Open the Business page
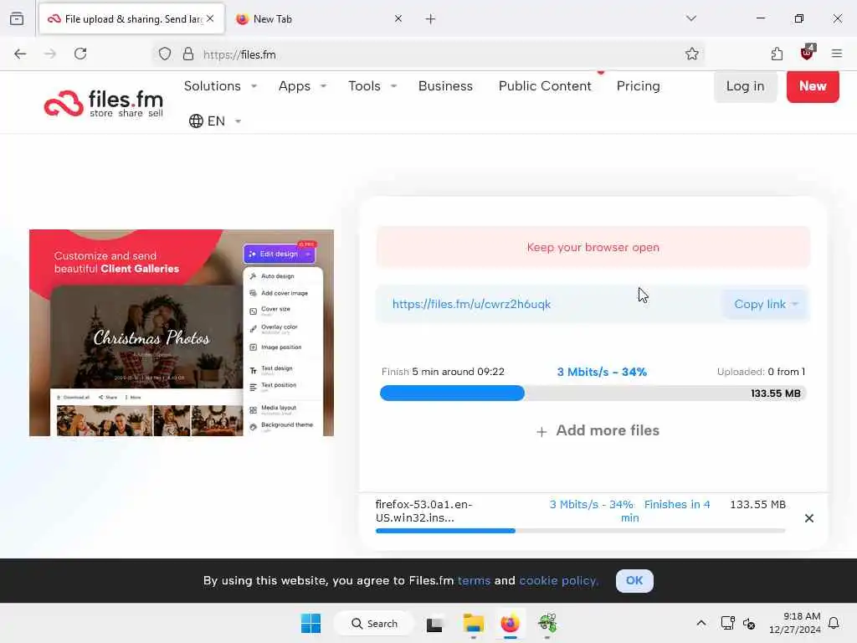This screenshot has height=643, width=857. 445,86
